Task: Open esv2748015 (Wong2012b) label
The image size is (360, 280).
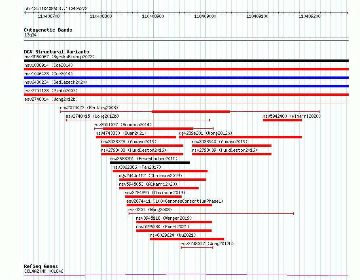Action: [x=92, y=116]
